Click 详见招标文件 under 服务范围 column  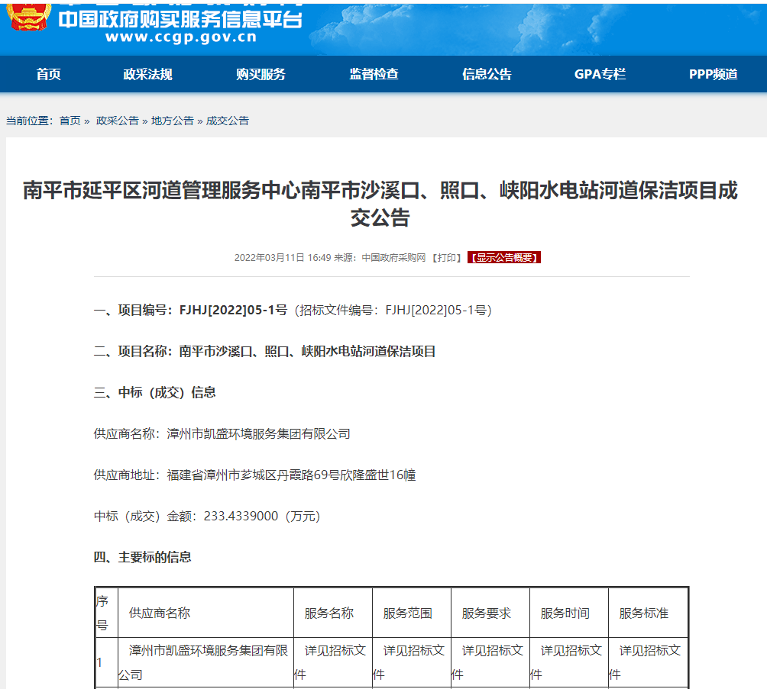(x=412, y=662)
